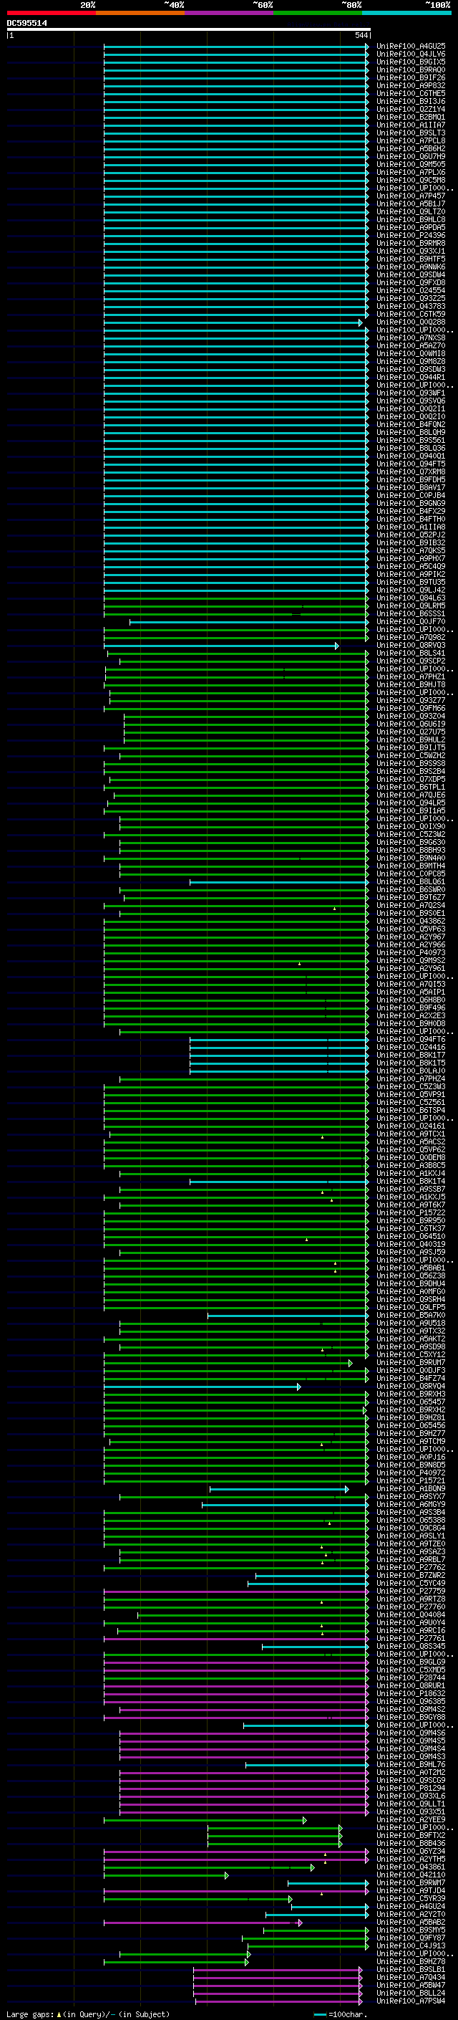The image size is (458, 2020).
Task: Click the cyan arrowhead on UniRef100_Q8RVQ4 row
Action: click(298, 1387)
